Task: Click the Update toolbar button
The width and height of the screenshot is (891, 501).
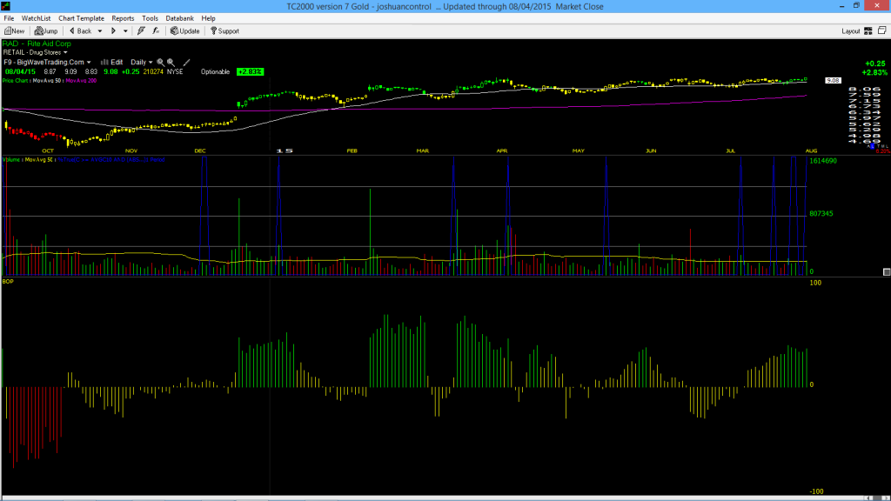Action: 185,31
